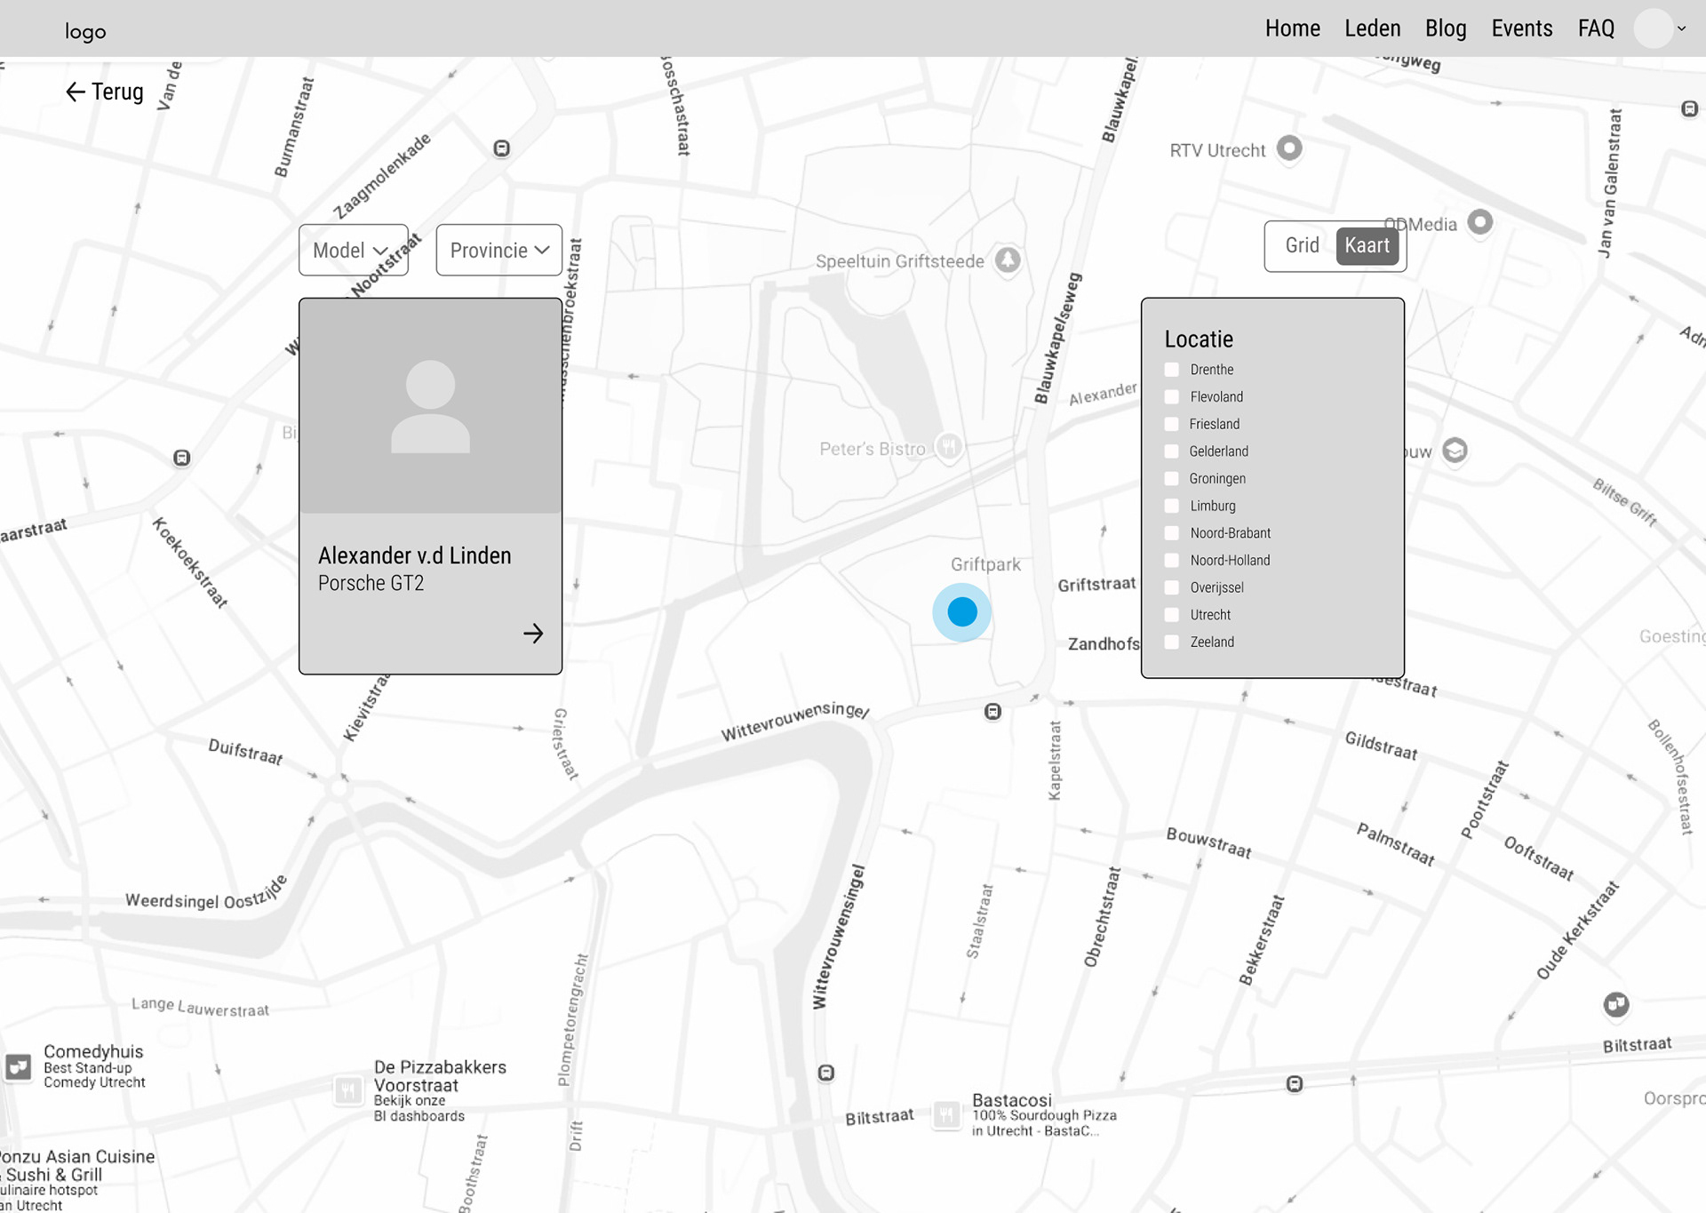Enable the Noord-Holland checkbox
Screen dimensions: 1706x1213
(x=1172, y=561)
